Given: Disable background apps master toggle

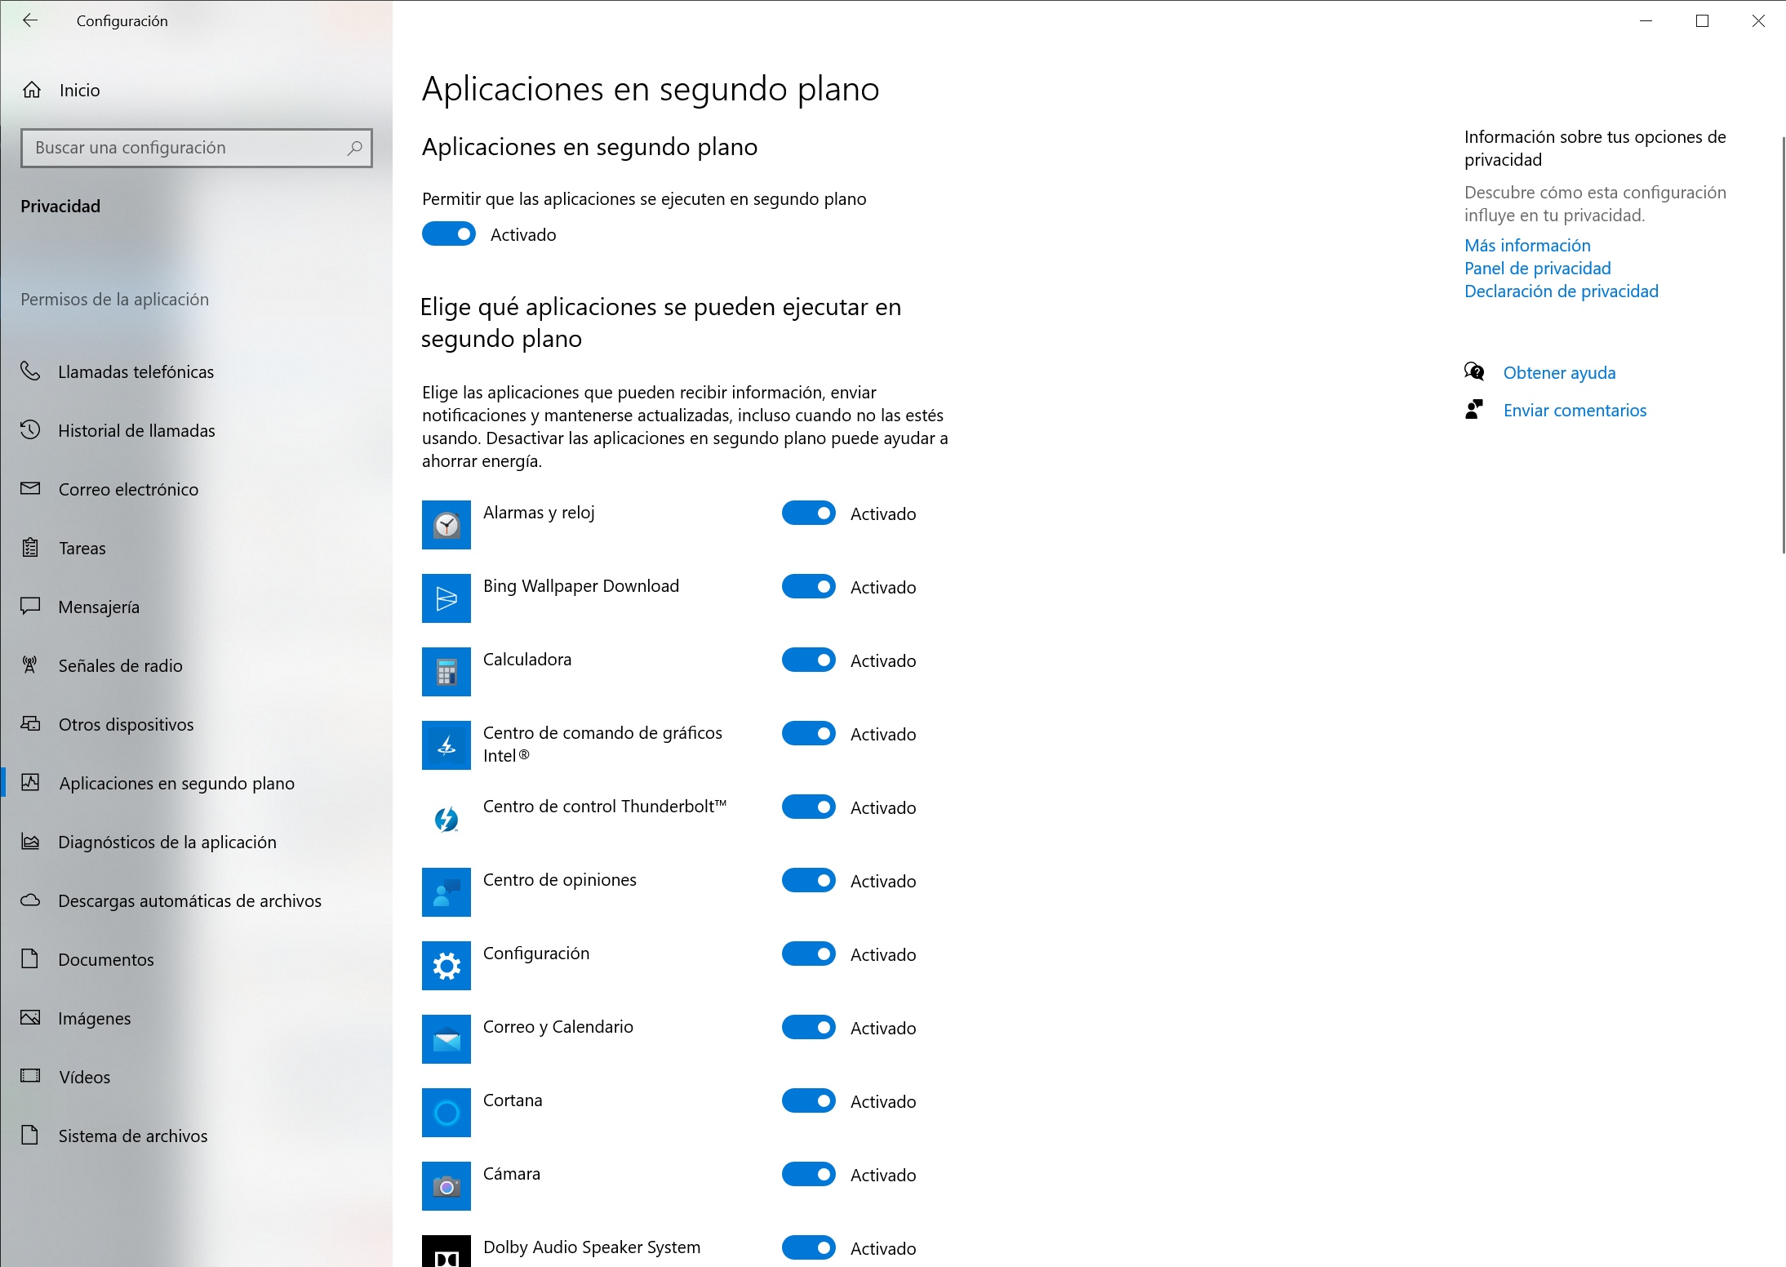Looking at the screenshot, I should click(x=449, y=234).
